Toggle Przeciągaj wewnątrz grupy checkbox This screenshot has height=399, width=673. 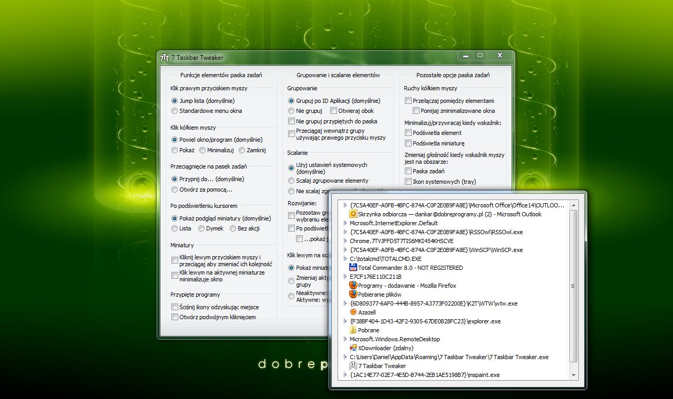(x=292, y=134)
